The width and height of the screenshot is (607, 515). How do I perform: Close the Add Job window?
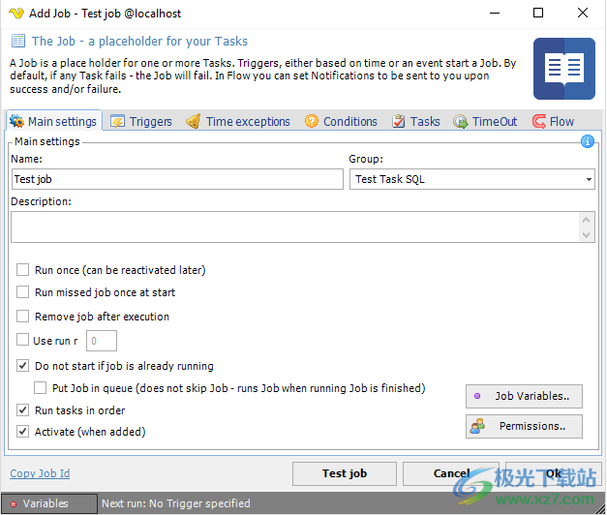[x=583, y=13]
